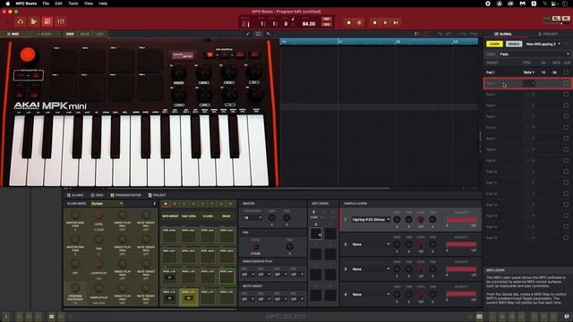573x322 pixels.
Task: Switch to the Program Editor bottom tab
Action: (125, 195)
